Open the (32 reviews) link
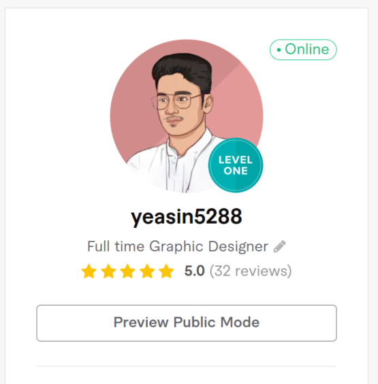This screenshot has height=384, width=378. [x=251, y=271]
